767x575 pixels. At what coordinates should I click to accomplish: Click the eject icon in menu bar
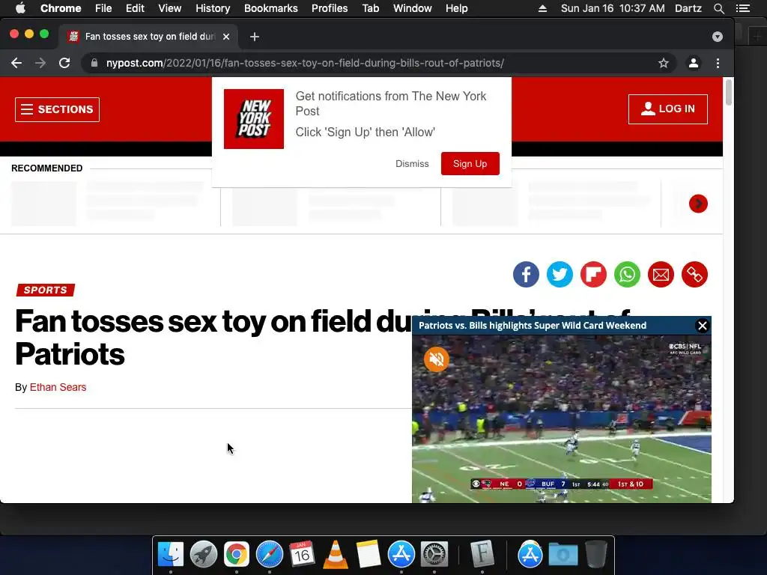(x=542, y=8)
